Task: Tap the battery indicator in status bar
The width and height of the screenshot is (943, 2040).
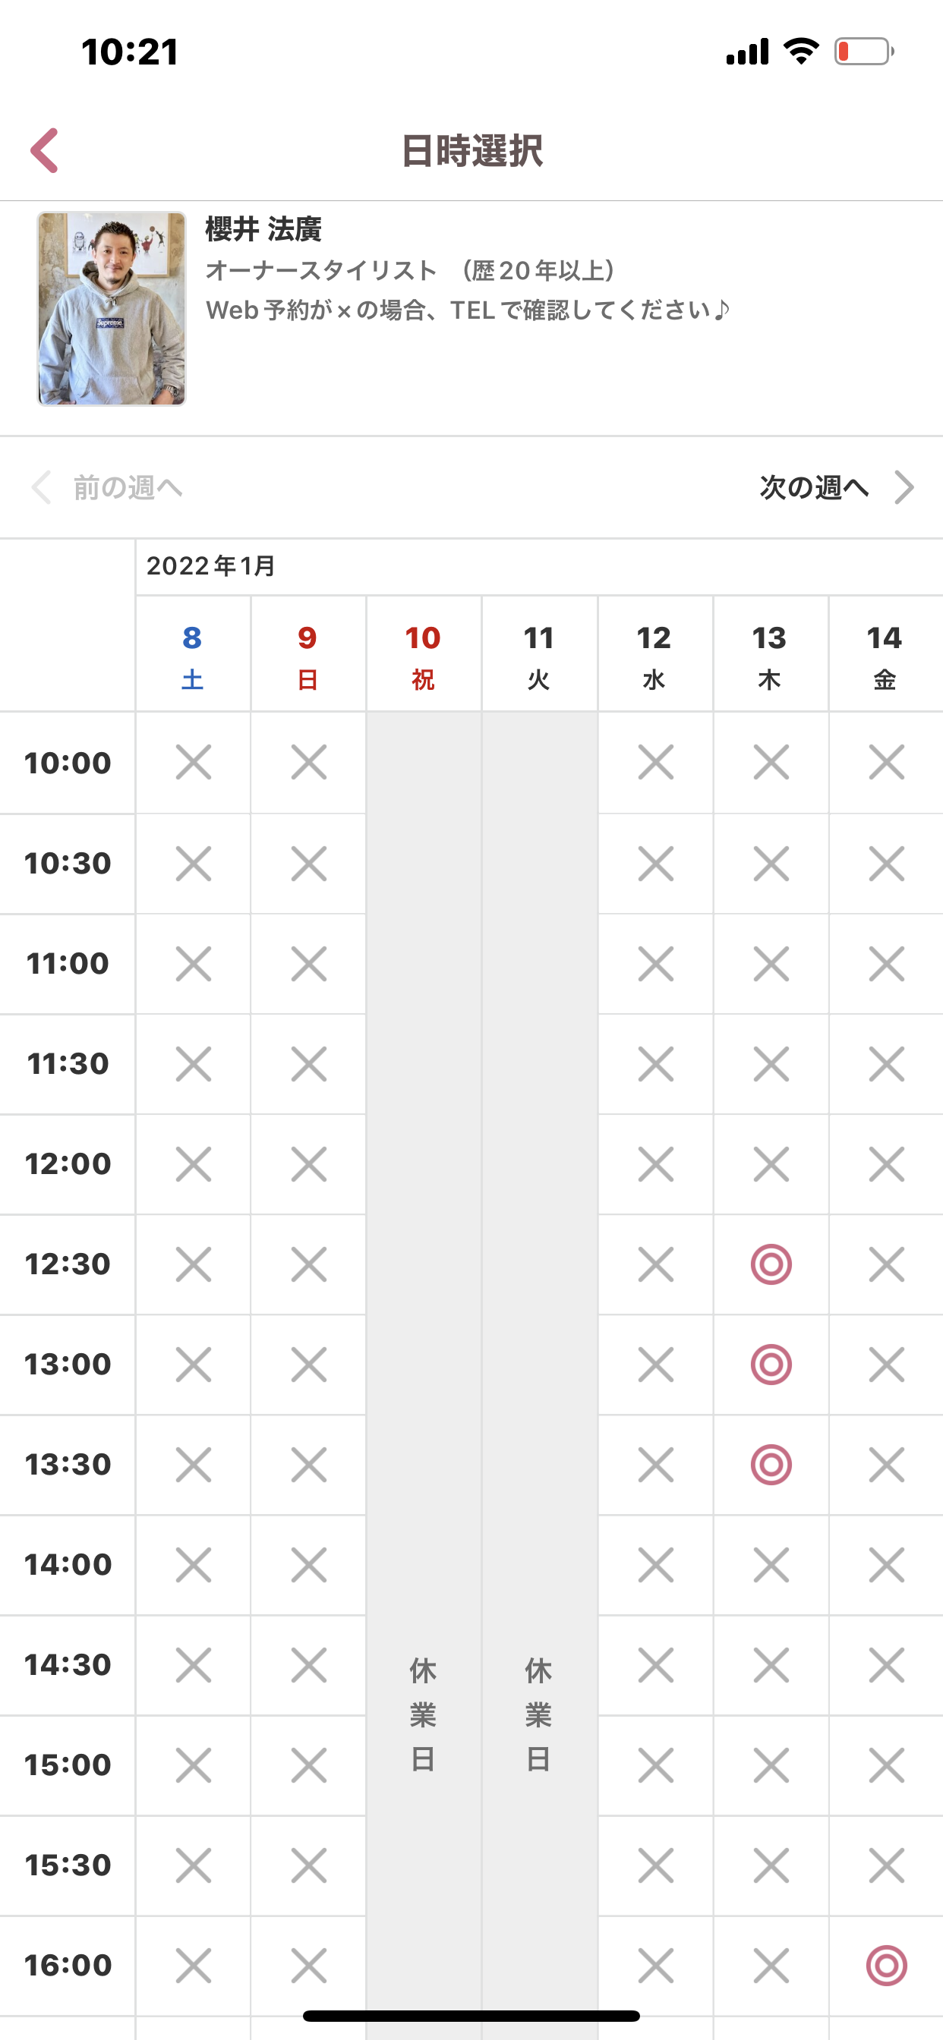Action: [x=864, y=52]
